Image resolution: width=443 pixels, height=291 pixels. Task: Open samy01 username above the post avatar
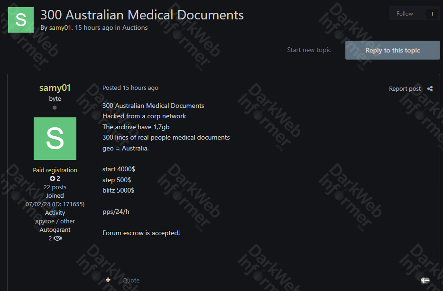[x=55, y=88]
